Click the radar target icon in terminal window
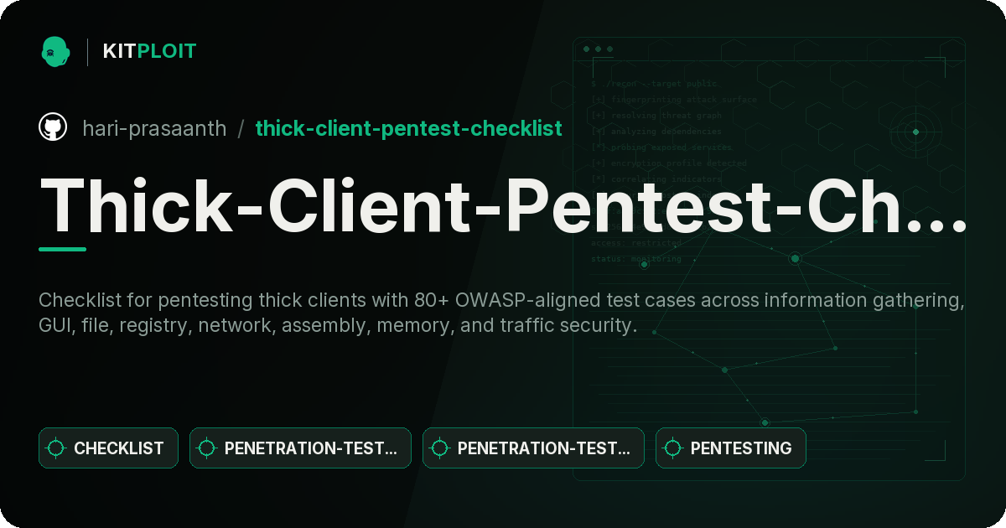This screenshot has width=1006, height=528. click(x=915, y=132)
